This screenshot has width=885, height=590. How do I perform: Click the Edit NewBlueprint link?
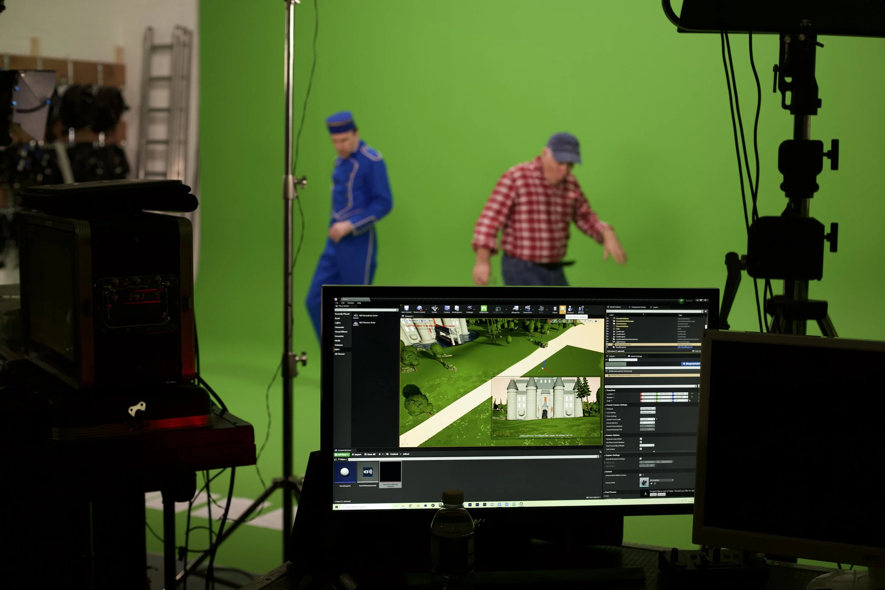tap(684, 347)
